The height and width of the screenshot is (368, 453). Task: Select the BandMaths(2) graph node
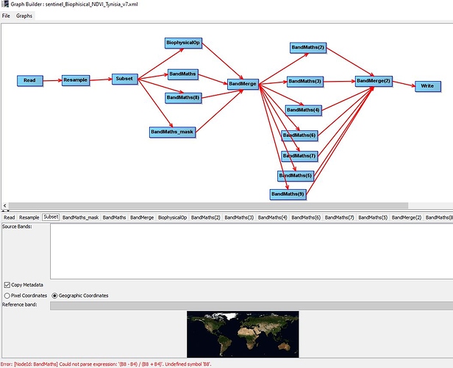308,48
